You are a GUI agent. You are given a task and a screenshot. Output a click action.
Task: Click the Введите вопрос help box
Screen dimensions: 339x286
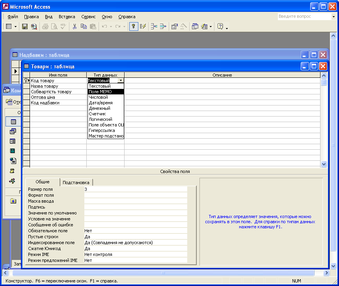[304, 17]
